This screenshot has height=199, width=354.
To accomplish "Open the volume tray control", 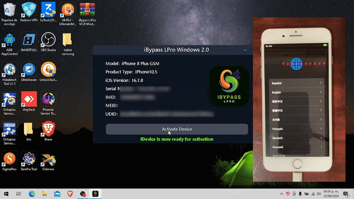I will click(x=319, y=194).
